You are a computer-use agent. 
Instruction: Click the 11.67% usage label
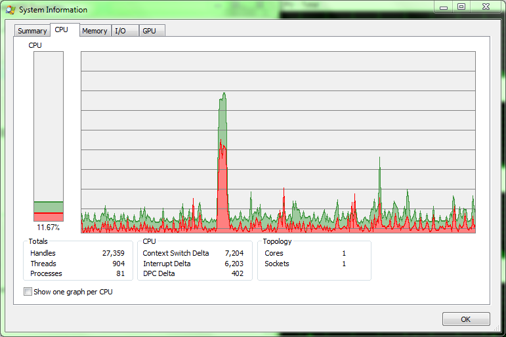[49, 228]
